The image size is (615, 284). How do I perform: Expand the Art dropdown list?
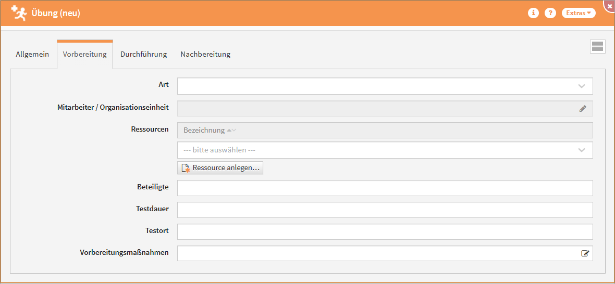coord(582,86)
